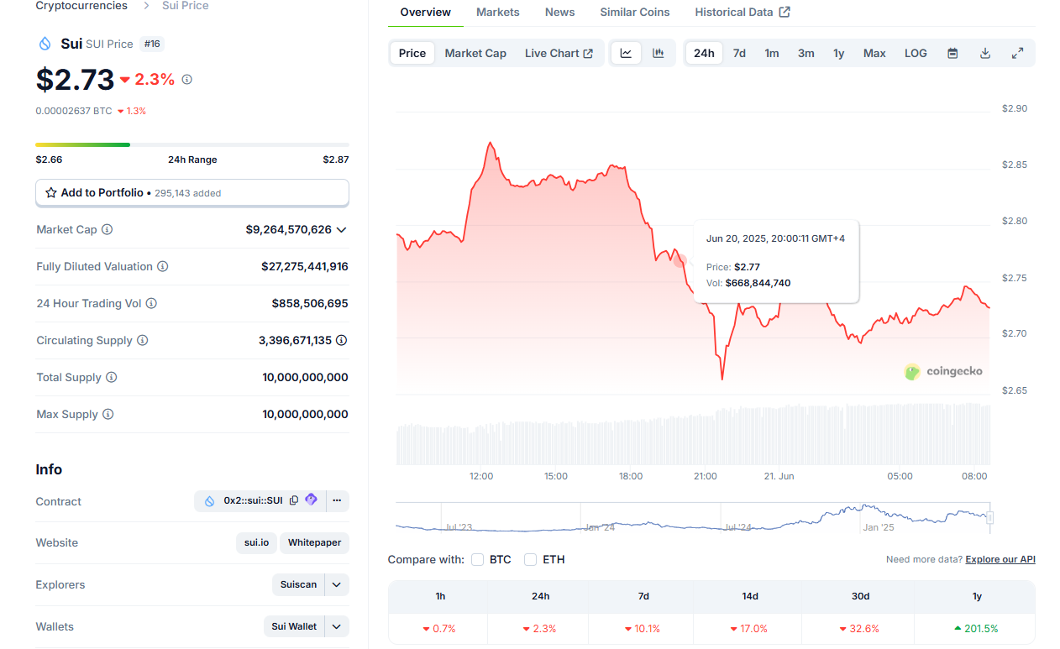1060x649 pixels.
Task: Click the 0x2::sui::SUI contract chip
Action: [253, 500]
